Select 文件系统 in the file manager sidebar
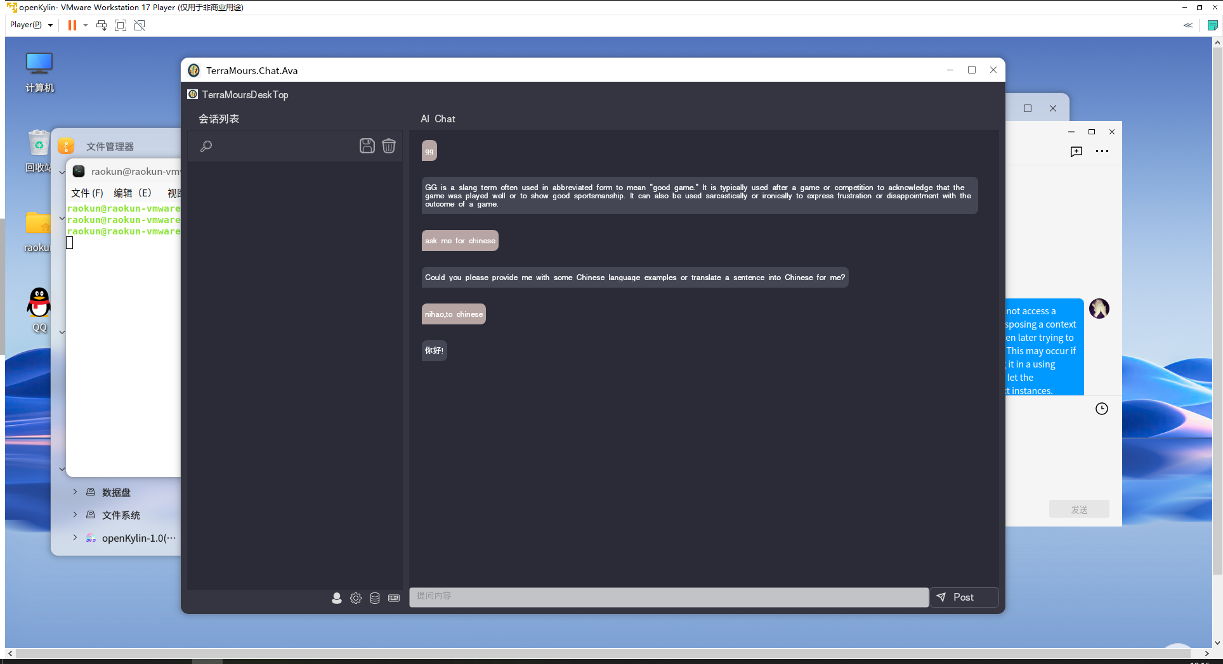 click(121, 515)
